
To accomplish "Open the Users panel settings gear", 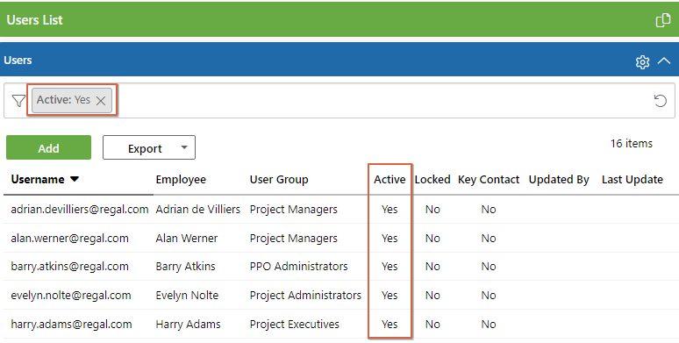I will click(643, 62).
